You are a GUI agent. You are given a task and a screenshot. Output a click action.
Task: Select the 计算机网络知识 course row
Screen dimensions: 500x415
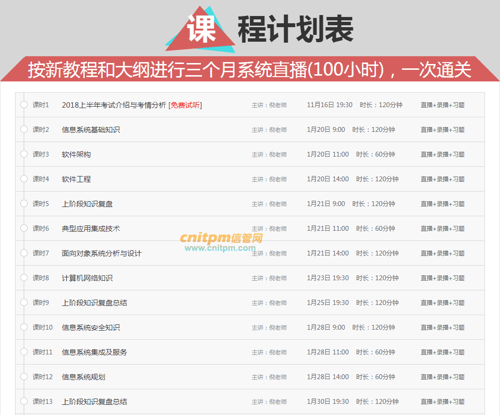(x=87, y=278)
